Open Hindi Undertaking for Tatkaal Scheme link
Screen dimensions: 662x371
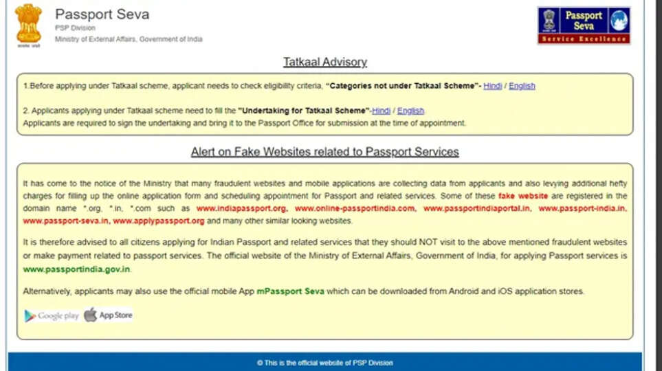pyautogui.click(x=381, y=111)
